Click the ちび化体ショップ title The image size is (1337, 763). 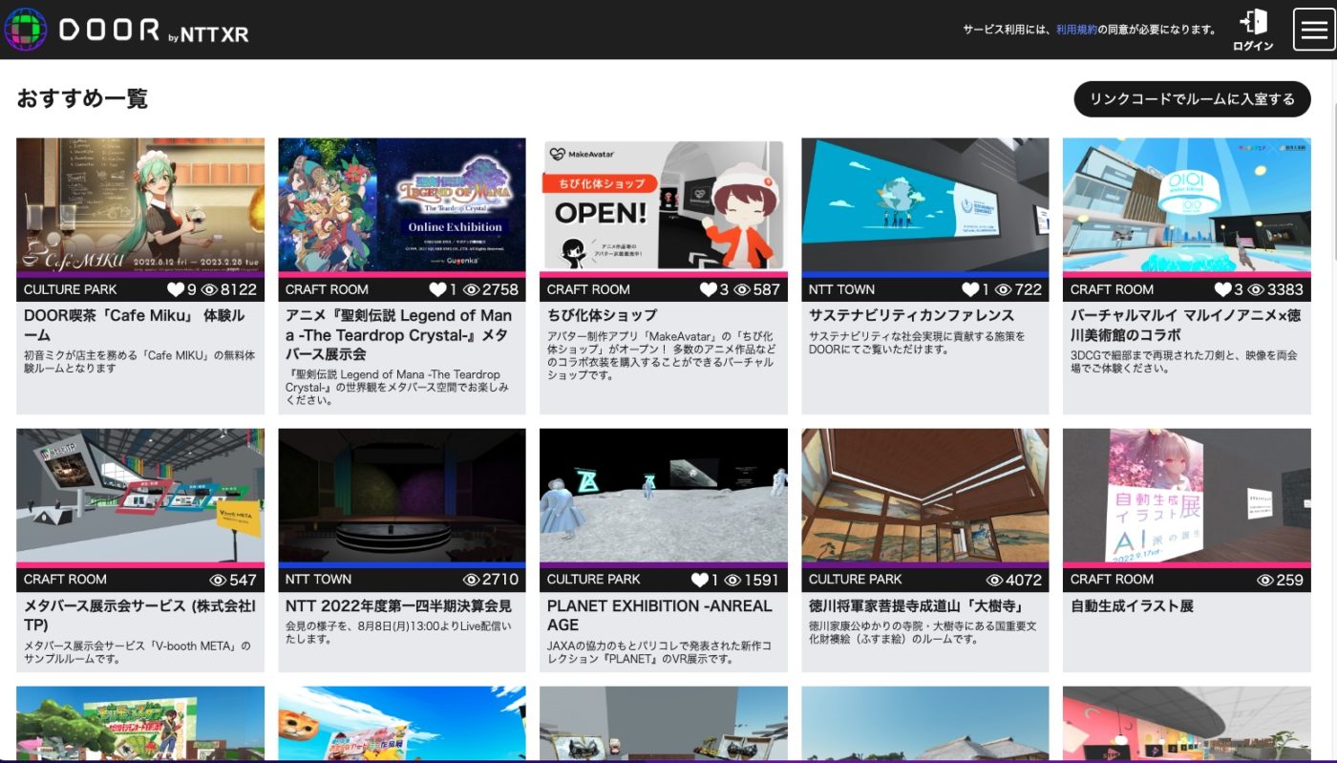tap(602, 315)
